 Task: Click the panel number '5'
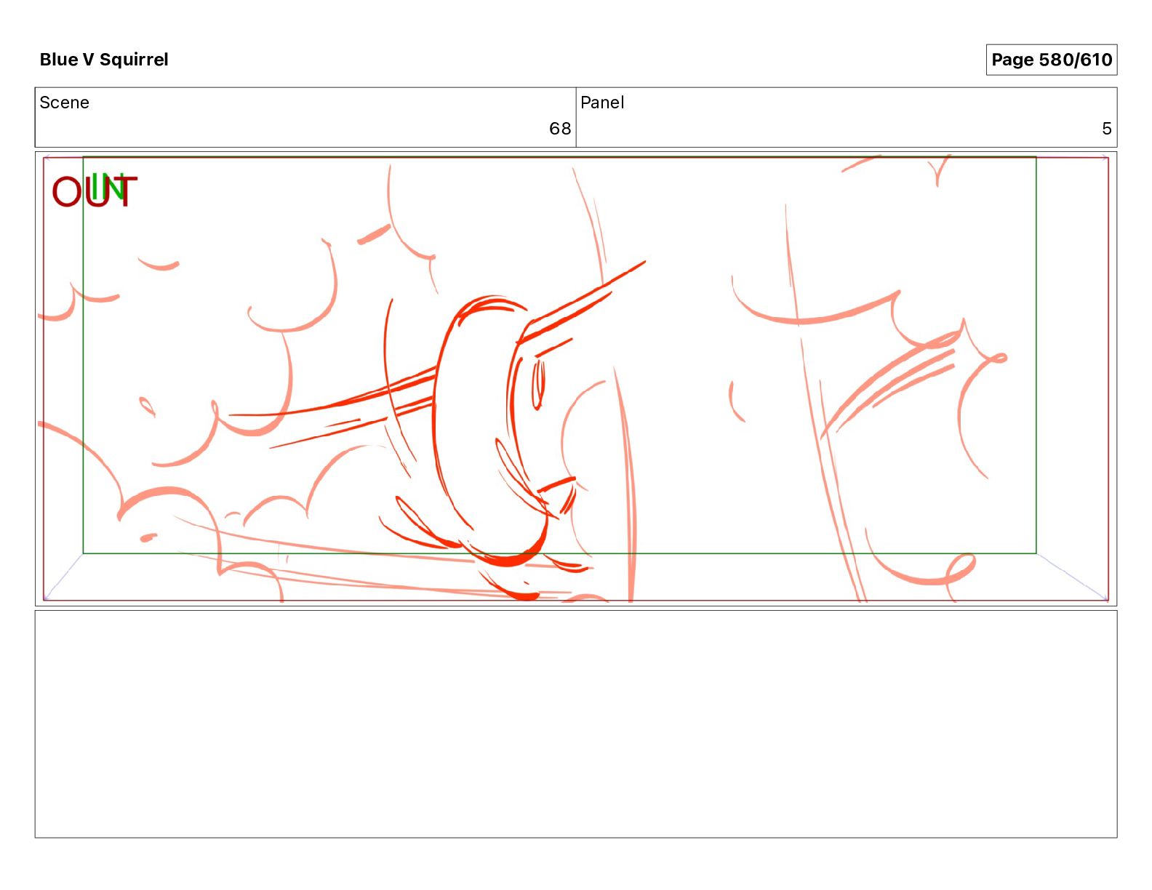coord(1107,129)
